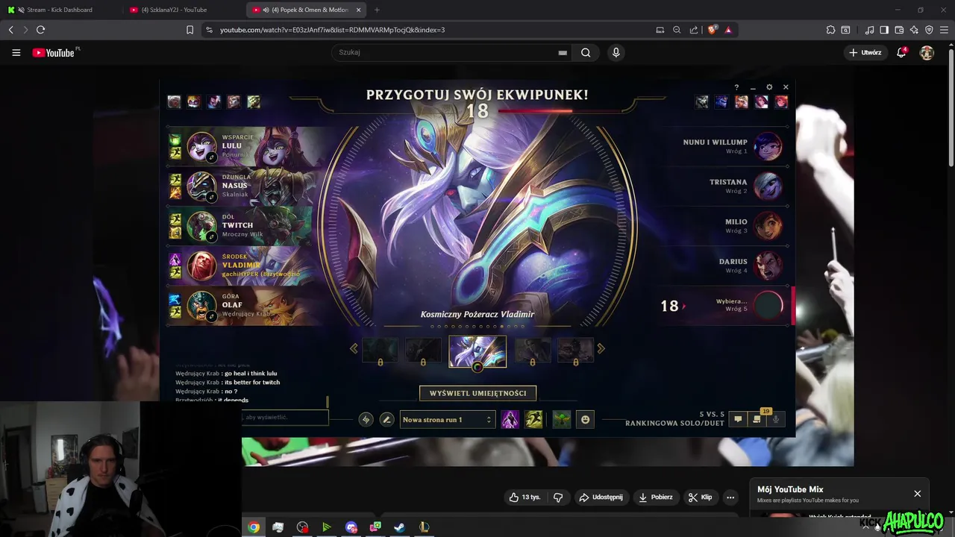Show next skin with right arrow

[x=601, y=348]
